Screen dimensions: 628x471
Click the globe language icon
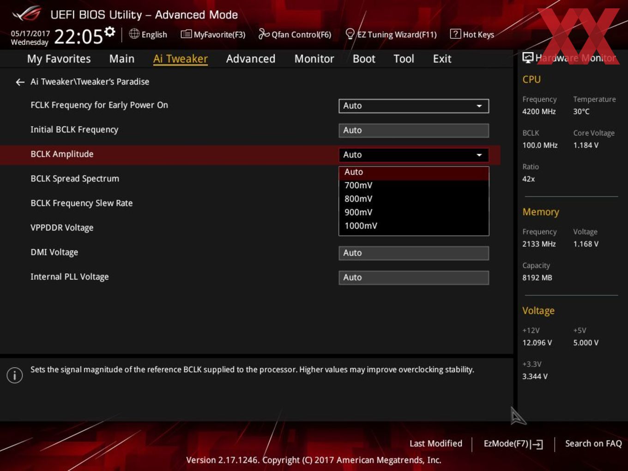134,34
